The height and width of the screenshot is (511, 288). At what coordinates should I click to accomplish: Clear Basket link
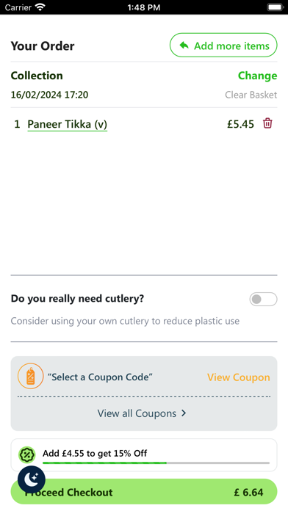point(251,95)
